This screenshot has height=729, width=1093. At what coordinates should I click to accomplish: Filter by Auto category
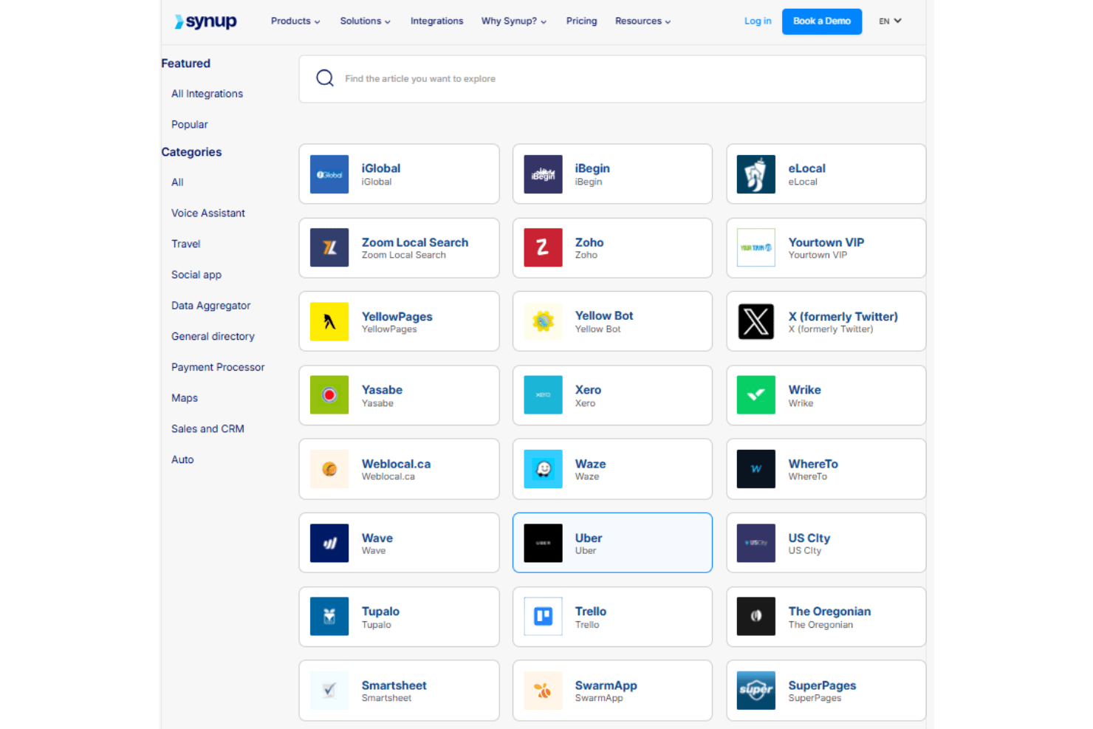[x=182, y=459]
